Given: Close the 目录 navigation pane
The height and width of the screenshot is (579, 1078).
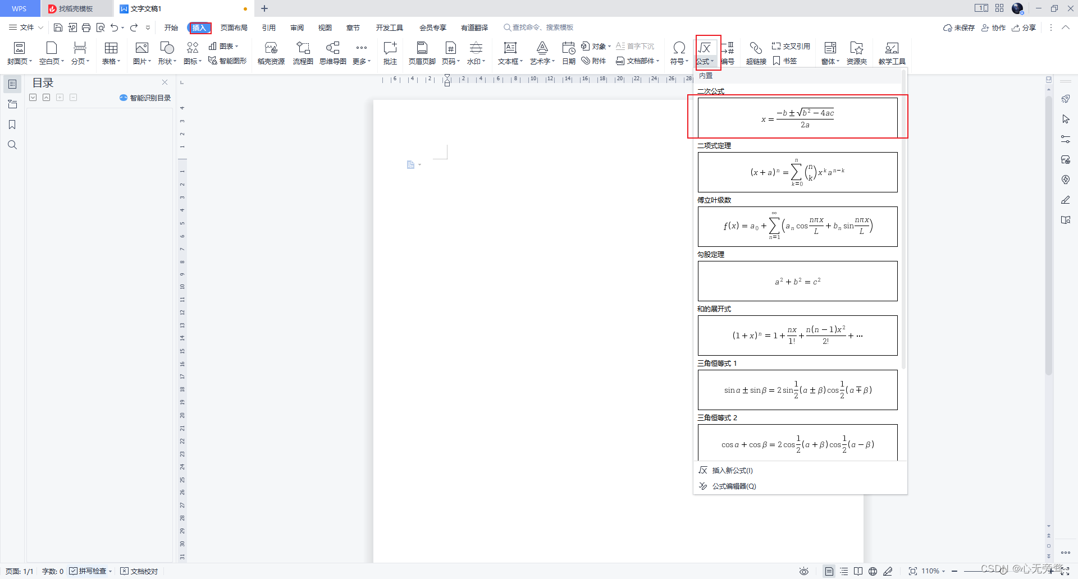Looking at the screenshot, I should tap(165, 82).
